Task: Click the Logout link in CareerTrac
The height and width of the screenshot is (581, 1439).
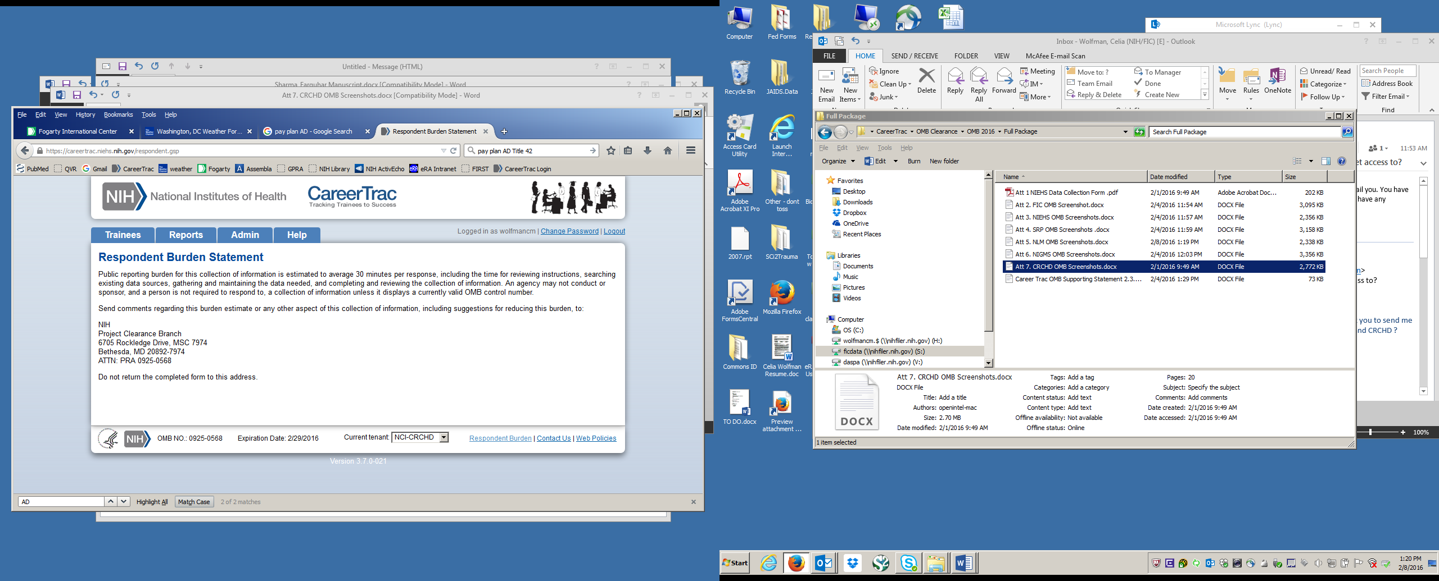Action: tap(614, 231)
